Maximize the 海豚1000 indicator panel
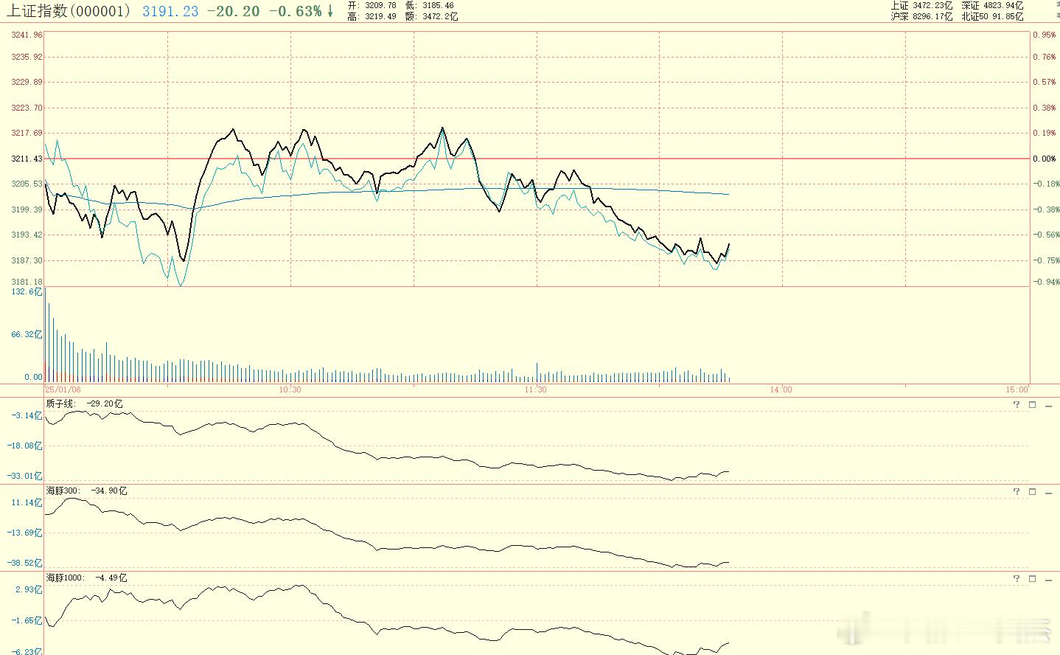Image resolution: width=1060 pixels, height=655 pixels. 1032,579
